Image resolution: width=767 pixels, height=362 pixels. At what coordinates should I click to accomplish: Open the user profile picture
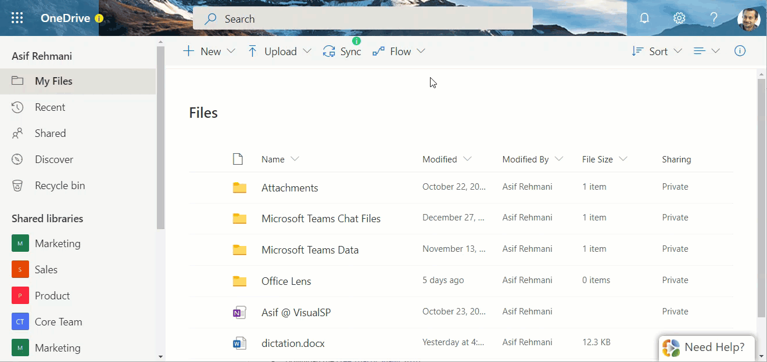tap(749, 18)
